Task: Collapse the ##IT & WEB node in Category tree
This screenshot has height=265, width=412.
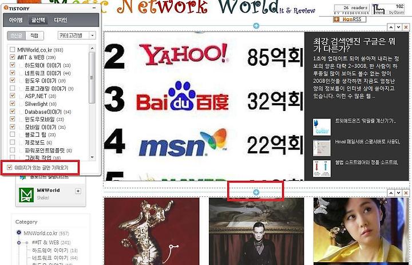Action: pyautogui.click(x=19, y=242)
